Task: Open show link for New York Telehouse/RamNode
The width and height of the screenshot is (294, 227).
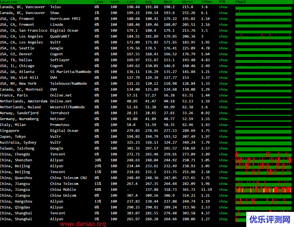Action: coord(223,84)
